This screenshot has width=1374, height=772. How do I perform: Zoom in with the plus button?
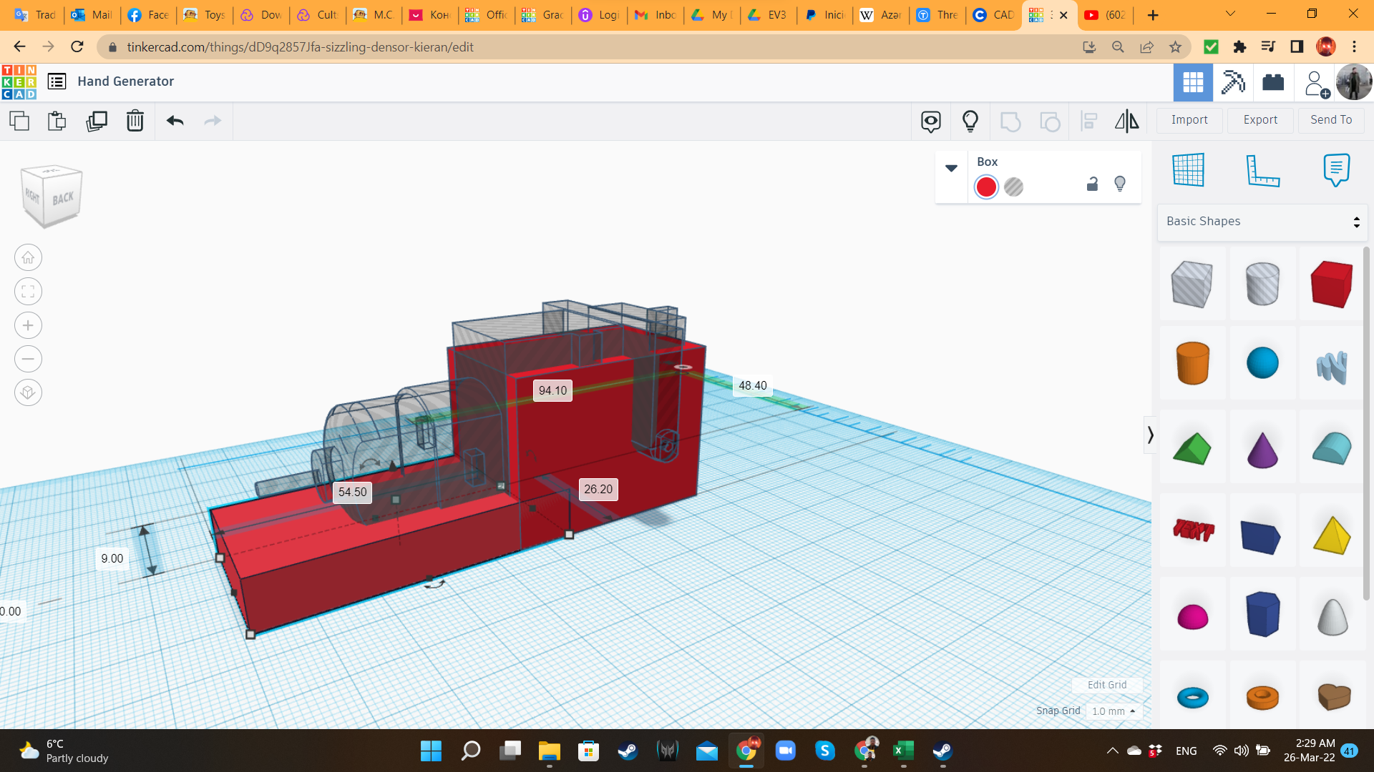tap(28, 325)
